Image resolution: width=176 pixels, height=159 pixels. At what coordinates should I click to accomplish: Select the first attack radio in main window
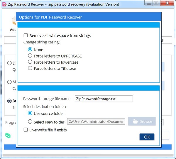point(9,63)
